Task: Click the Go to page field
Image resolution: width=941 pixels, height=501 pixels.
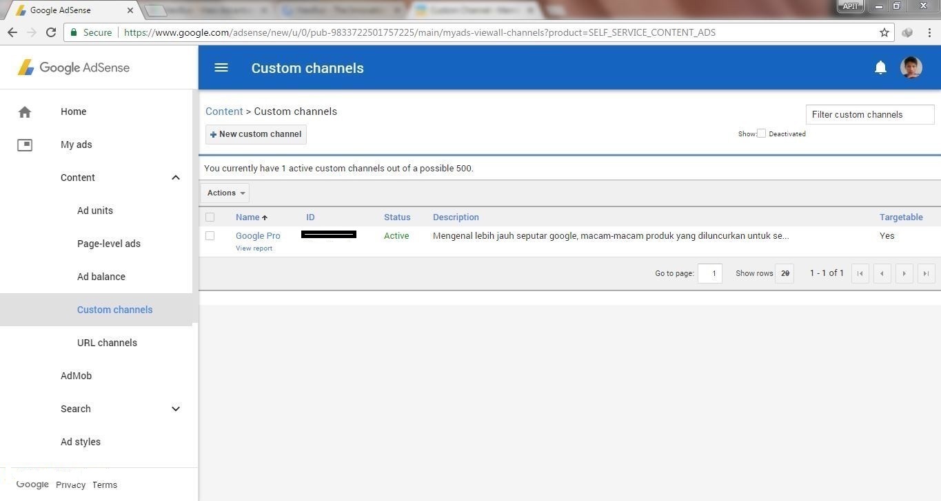Action: [710, 273]
